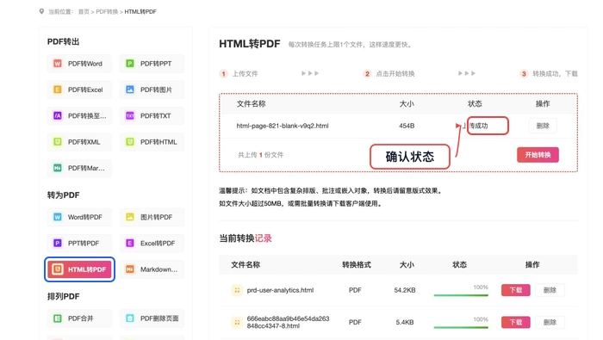Viewport: 603px width, 340px height.
Task: Go to 首页 in breadcrumb
Action: click(84, 12)
